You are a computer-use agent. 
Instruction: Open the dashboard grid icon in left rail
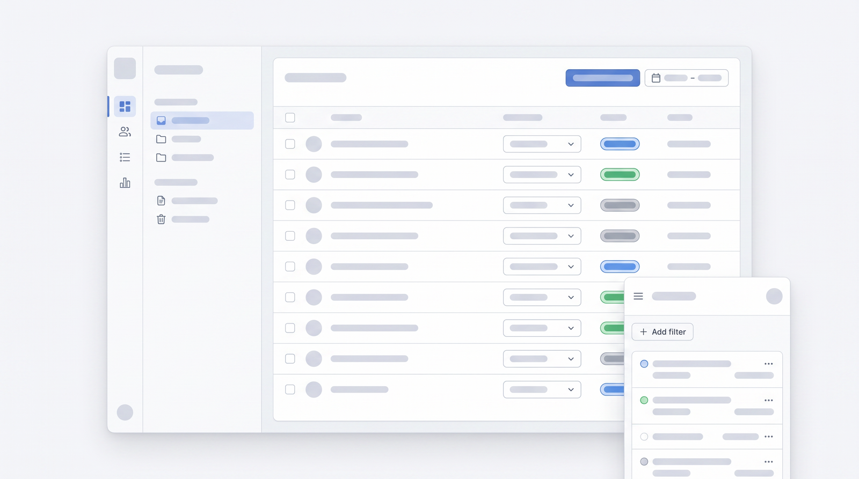coord(125,106)
